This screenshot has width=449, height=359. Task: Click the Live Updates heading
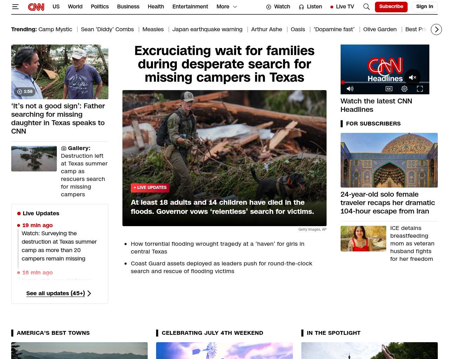tap(41, 213)
